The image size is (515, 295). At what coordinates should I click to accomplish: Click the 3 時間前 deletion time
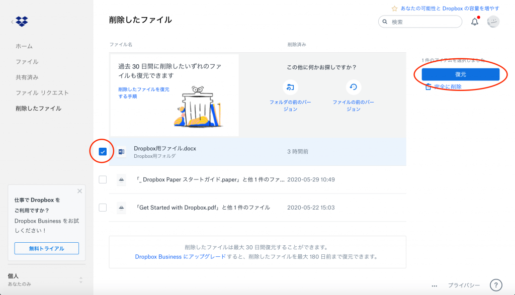click(x=298, y=152)
